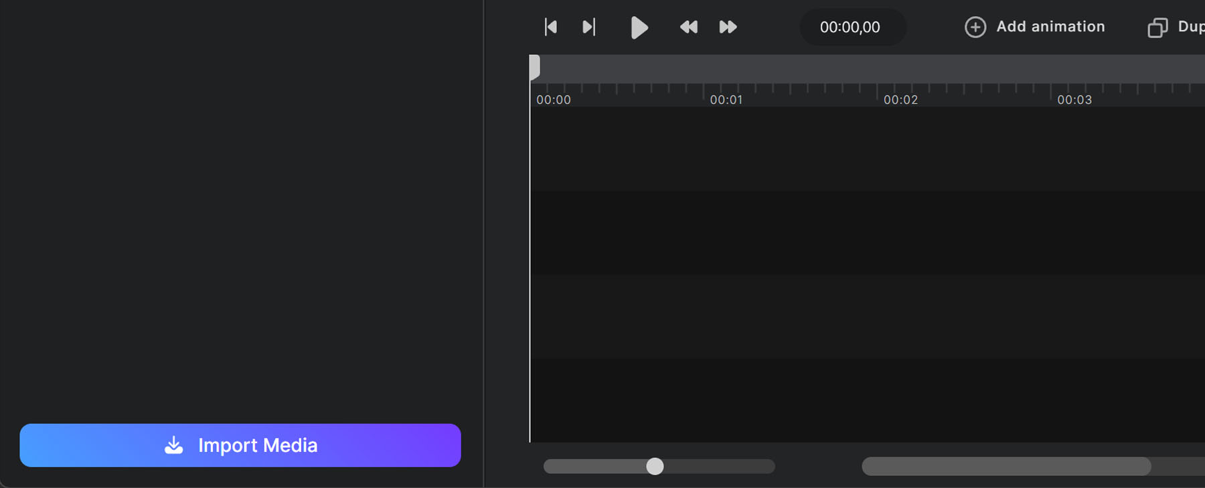Image resolution: width=1205 pixels, height=488 pixels.
Task: Jump to the start of the timeline
Action: tap(550, 27)
